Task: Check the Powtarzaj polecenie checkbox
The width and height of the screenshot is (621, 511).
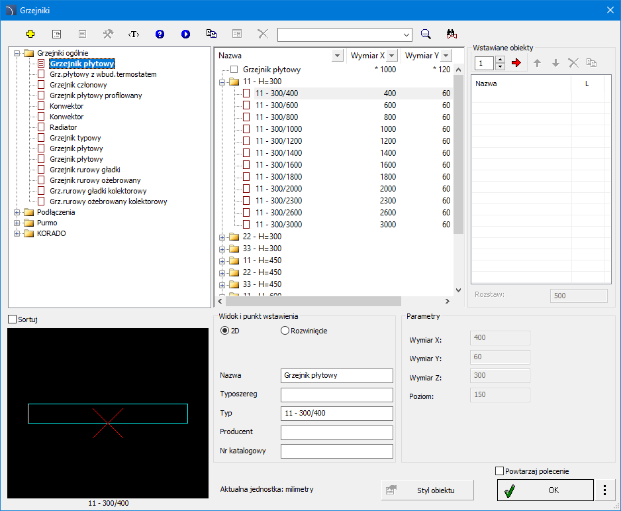Action: [x=500, y=471]
